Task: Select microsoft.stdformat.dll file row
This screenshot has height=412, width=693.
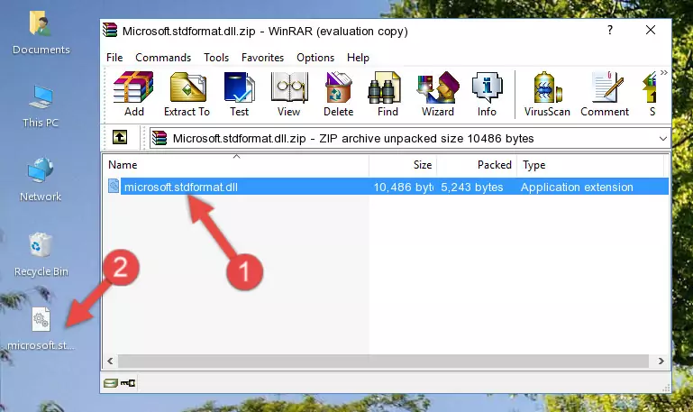Action: pyautogui.click(x=387, y=187)
